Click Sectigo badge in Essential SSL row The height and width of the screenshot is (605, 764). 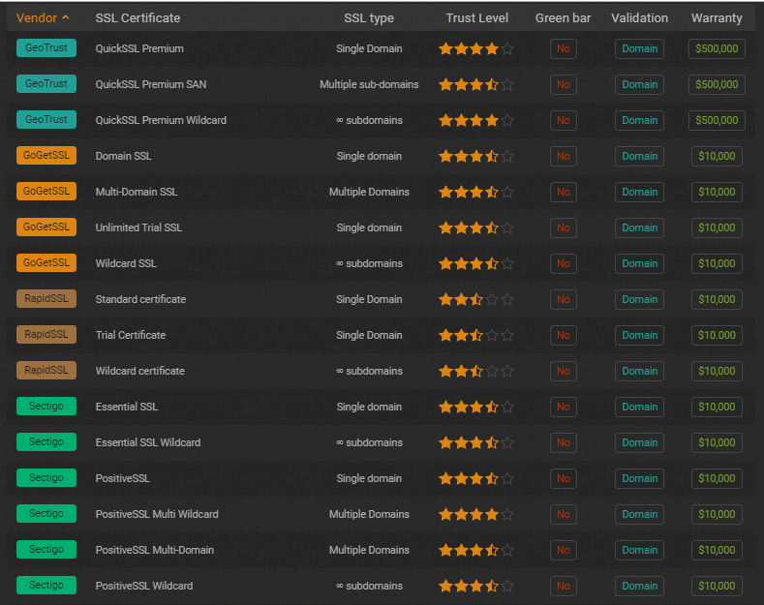[x=46, y=406]
